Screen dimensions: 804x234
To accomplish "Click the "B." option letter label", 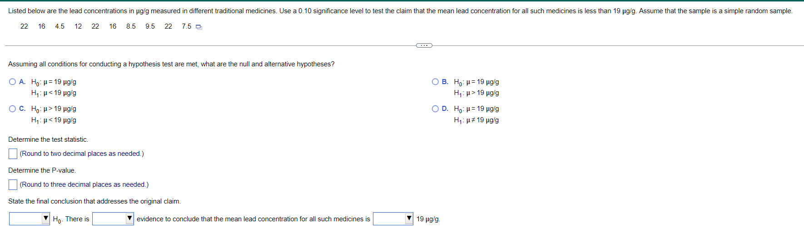I will click(x=445, y=82).
